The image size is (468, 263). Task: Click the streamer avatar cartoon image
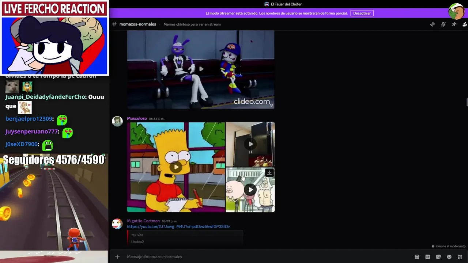pos(54,45)
